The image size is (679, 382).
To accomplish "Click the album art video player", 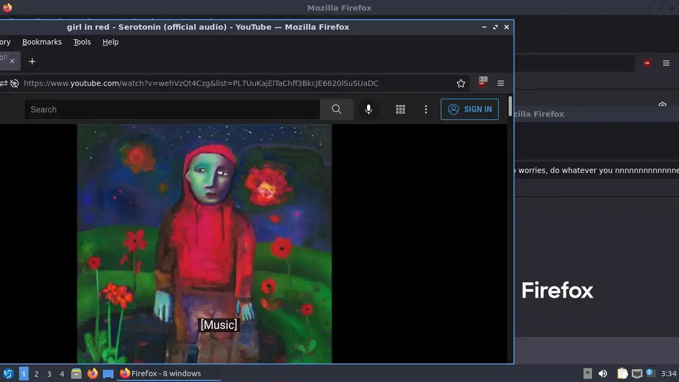I will click(x=204, y=244).
